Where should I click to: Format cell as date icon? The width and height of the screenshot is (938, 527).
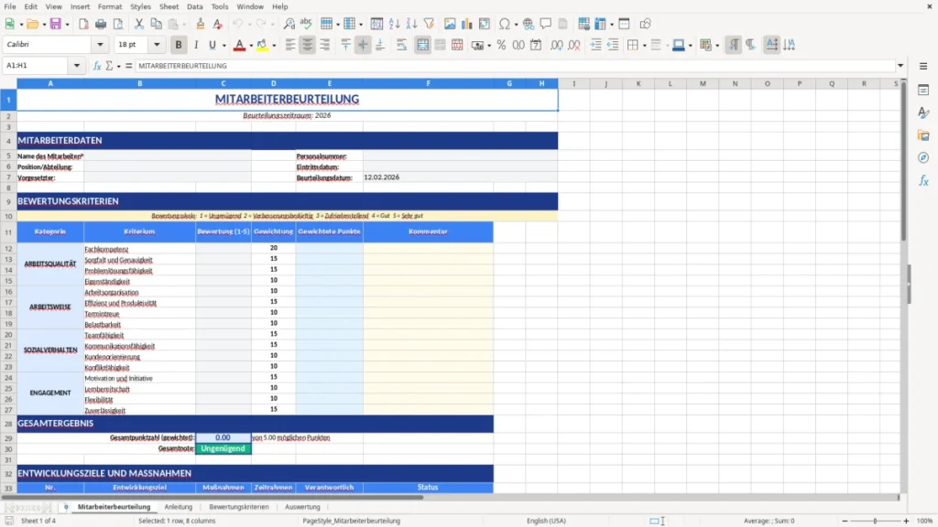tap(536, 45)
